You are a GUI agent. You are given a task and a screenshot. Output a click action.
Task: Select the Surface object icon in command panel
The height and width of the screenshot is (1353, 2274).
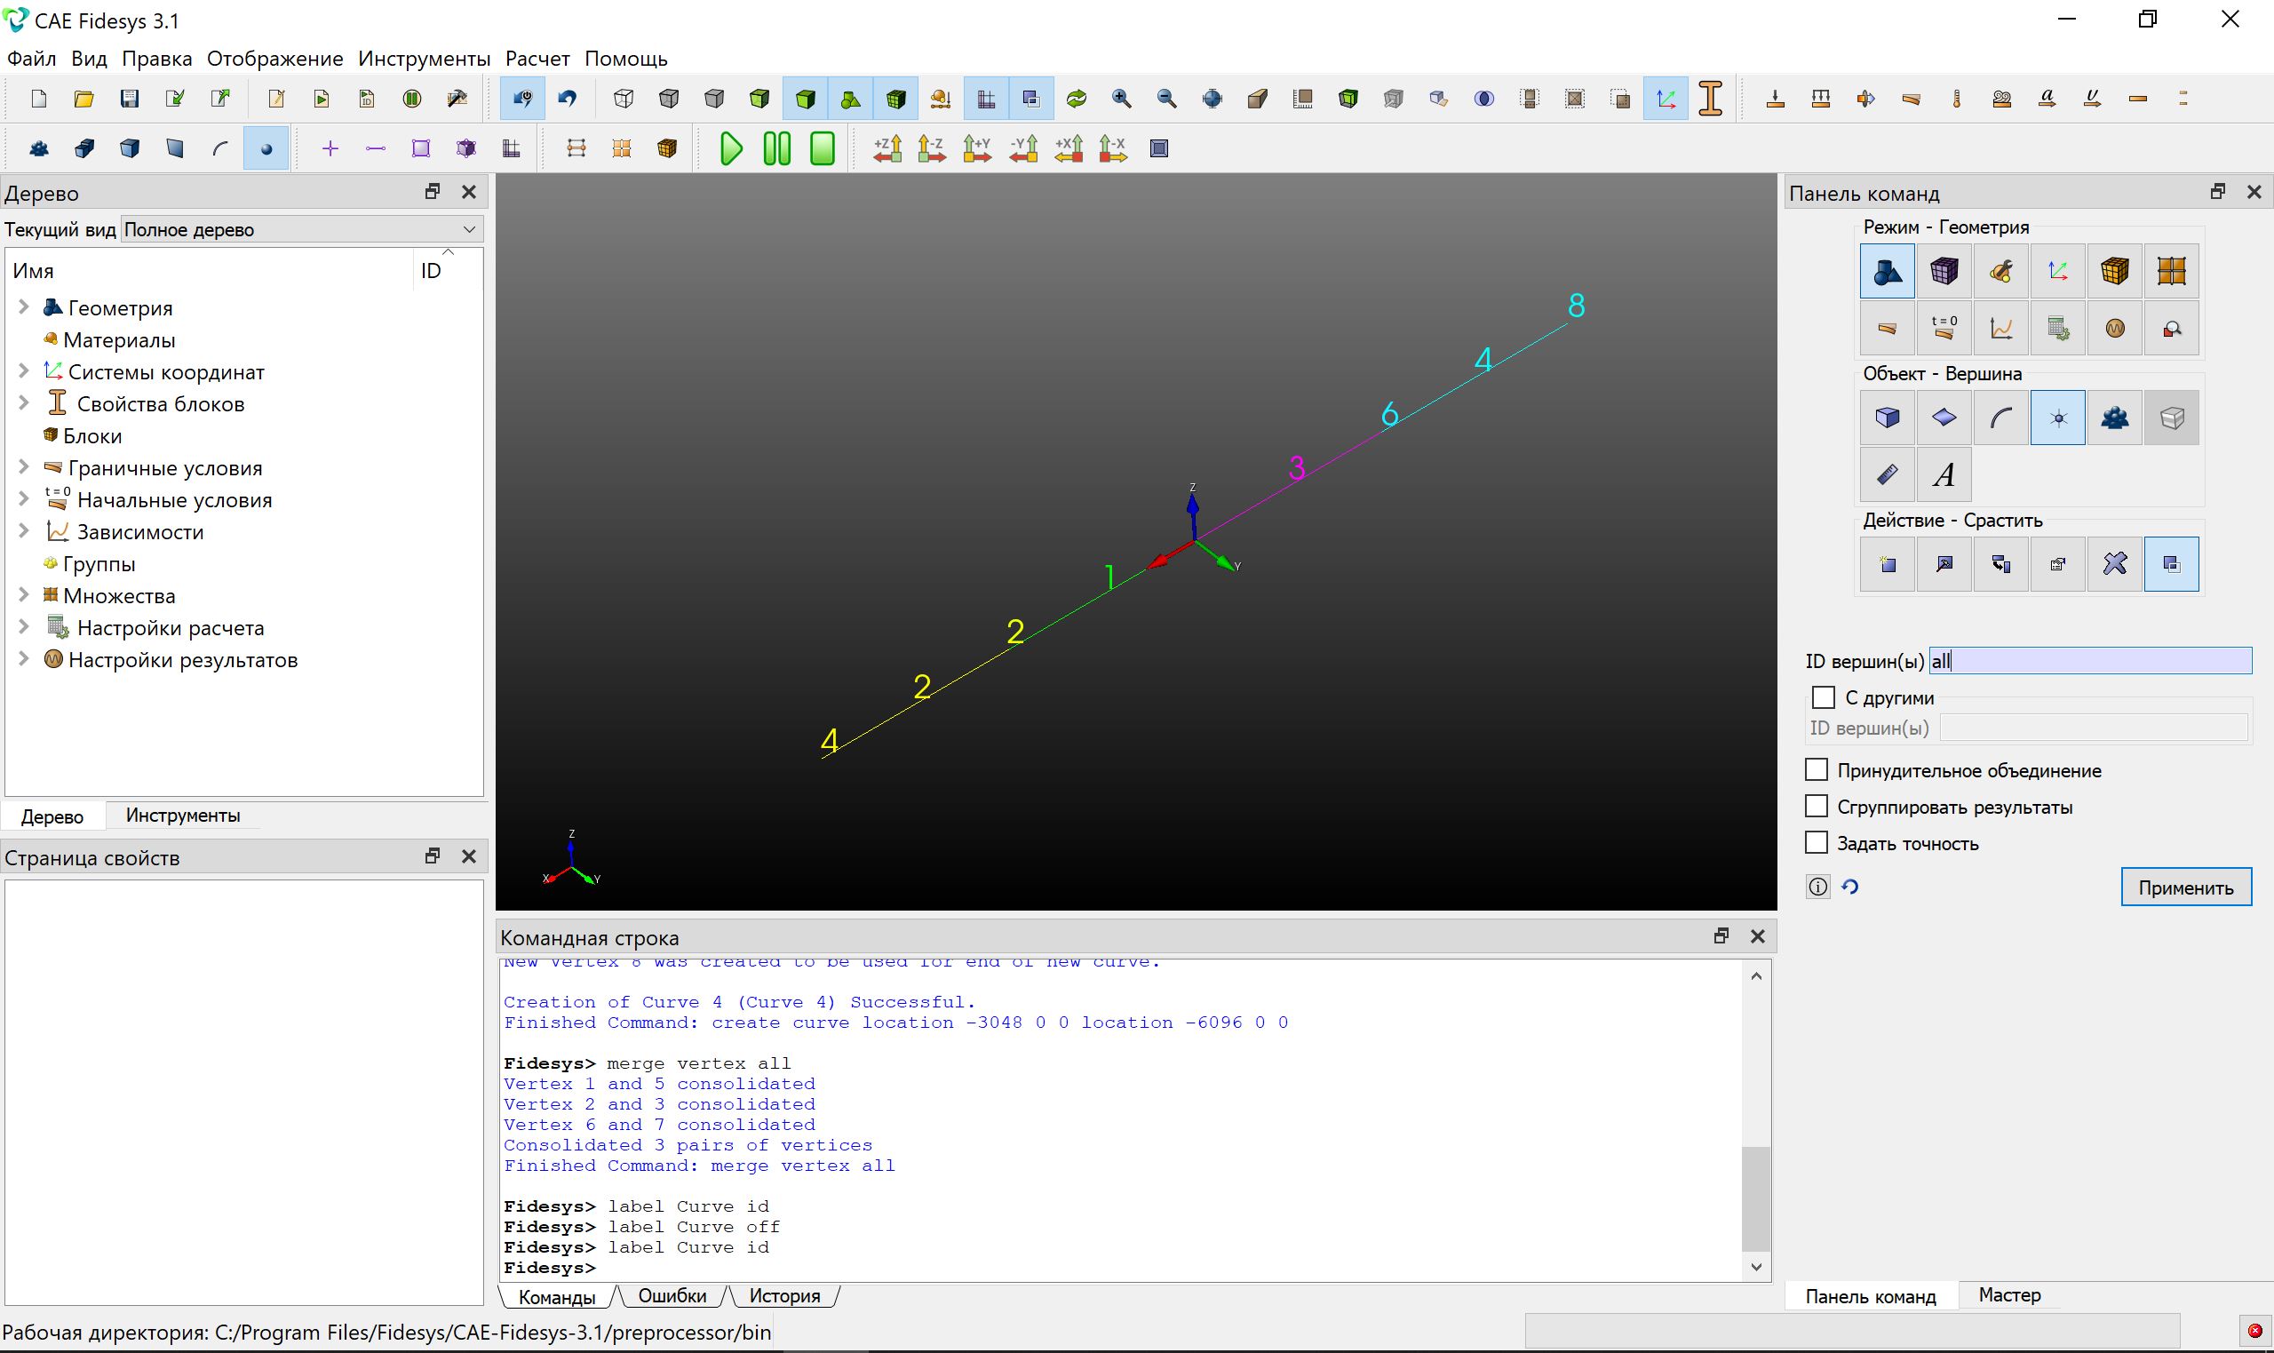(1944, 418)
